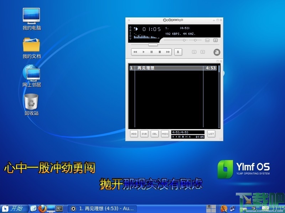This screenshot has width=285, height=213.
Task: Shade the playlist window via its title button
Action: (218, 61)
